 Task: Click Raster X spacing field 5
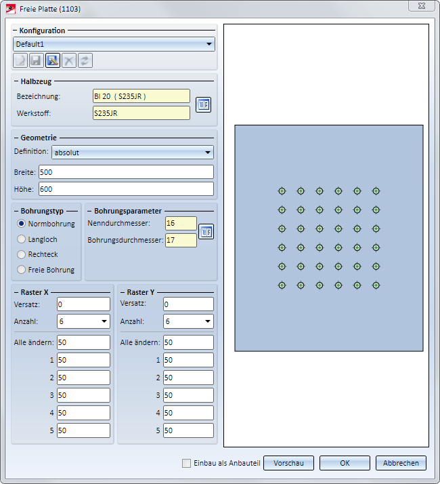tap(83, 430)
